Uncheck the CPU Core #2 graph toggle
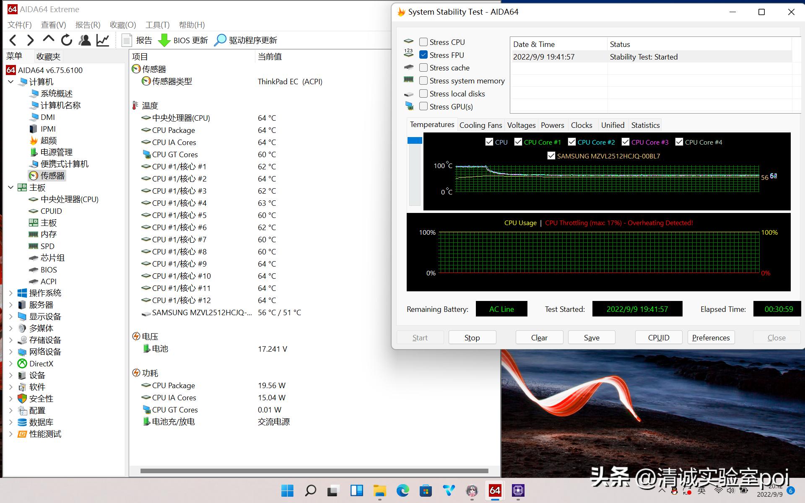This screenshot has width=805, height=503. [x=572, y=142]
